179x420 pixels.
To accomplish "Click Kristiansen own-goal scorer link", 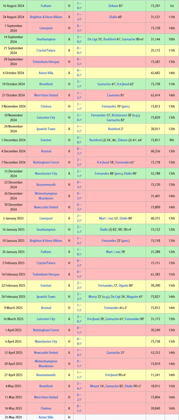I will (119, 115).
